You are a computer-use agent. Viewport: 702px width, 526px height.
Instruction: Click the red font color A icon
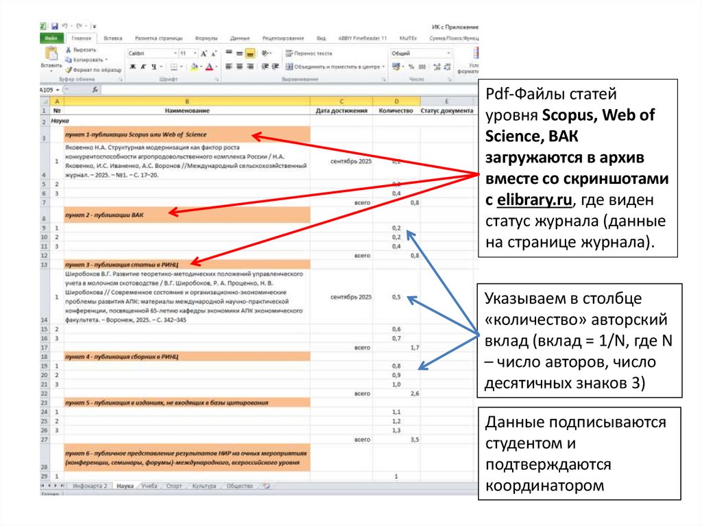(x=209, y=67)
